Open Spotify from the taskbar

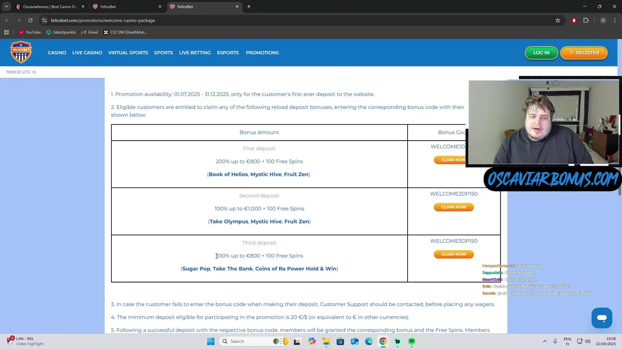point(412,341)
